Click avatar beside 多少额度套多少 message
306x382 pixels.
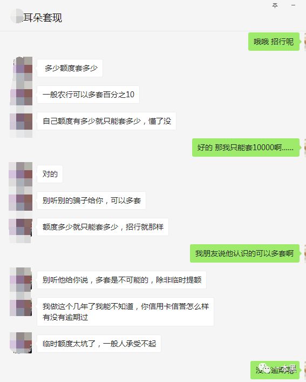click(x=21, y=69)
